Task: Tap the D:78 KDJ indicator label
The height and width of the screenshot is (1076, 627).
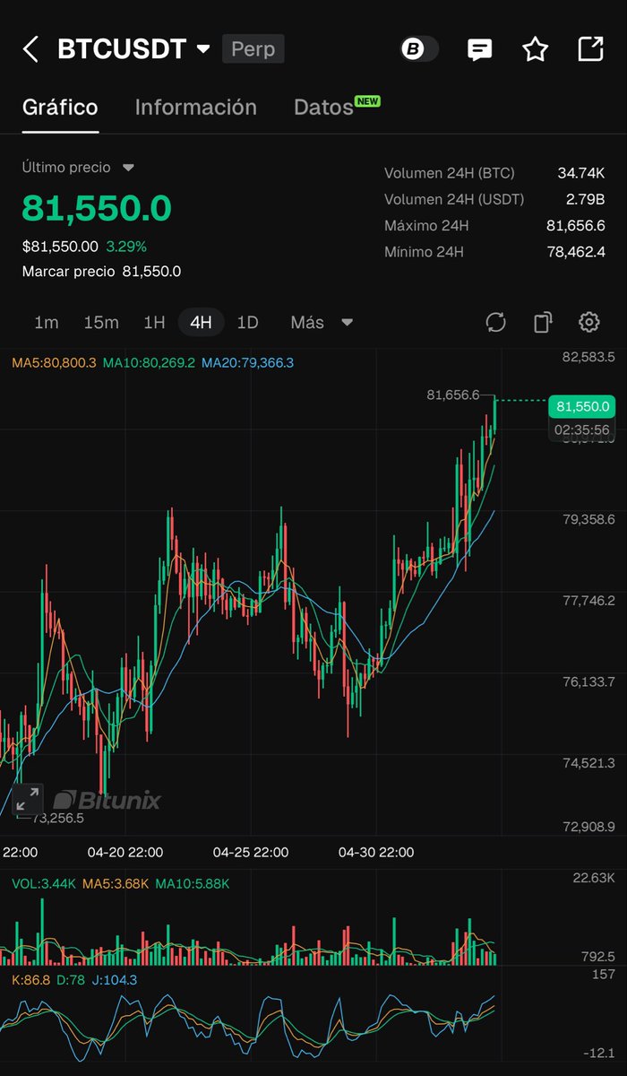Action: [70, 980]
